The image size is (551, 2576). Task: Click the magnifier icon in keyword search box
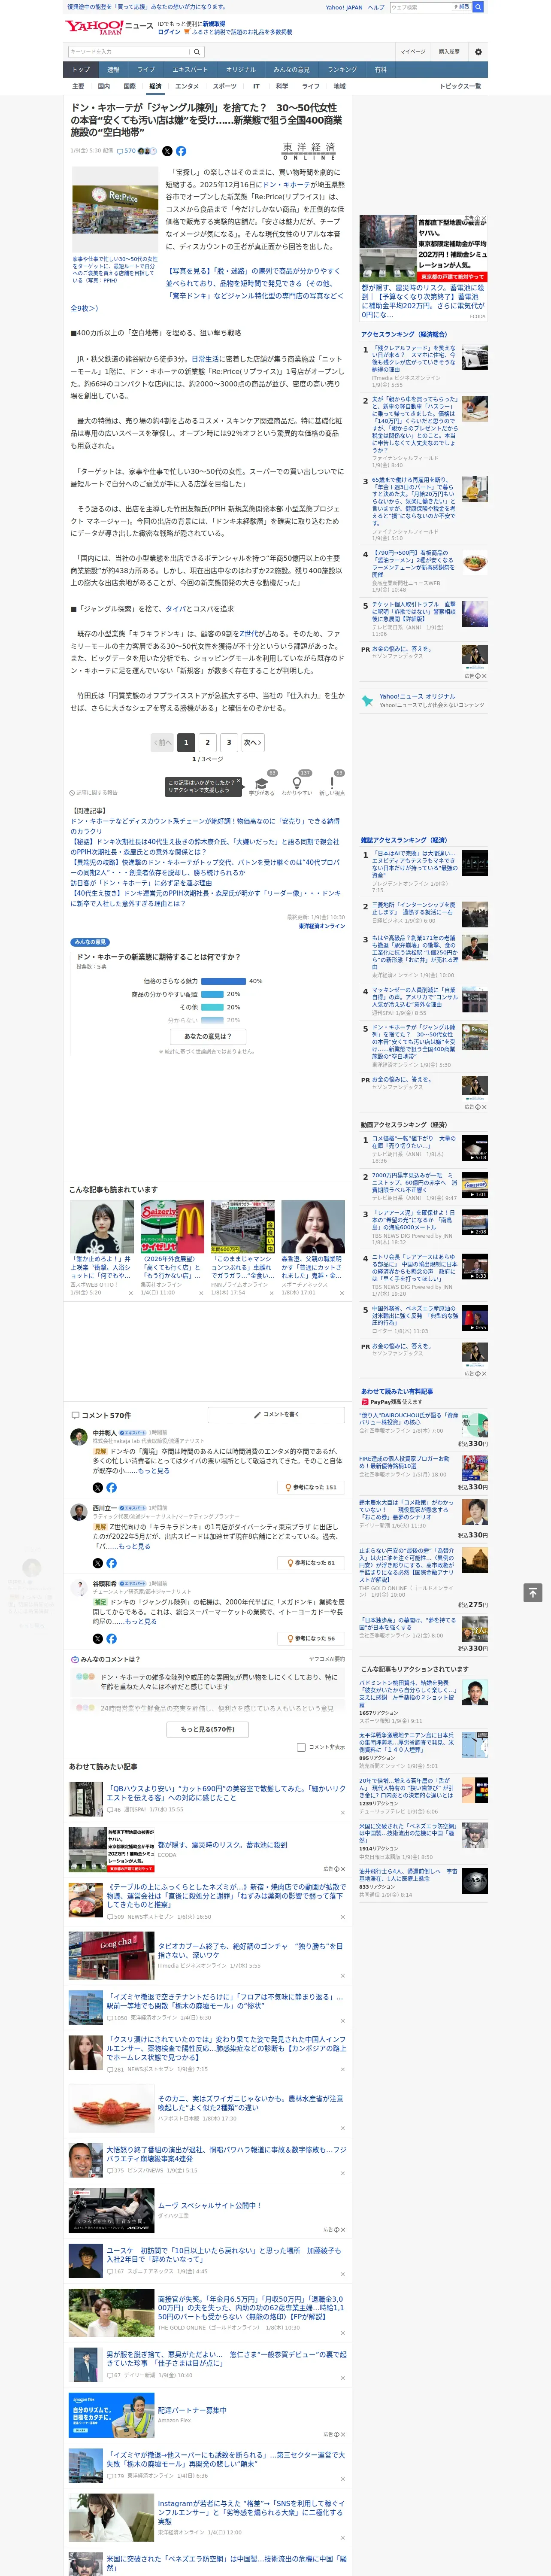[197, 52]
